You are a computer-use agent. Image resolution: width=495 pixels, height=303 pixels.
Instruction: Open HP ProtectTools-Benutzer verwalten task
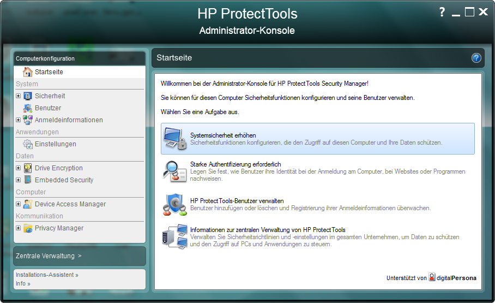pyautogui.click(x=318, y=204)
